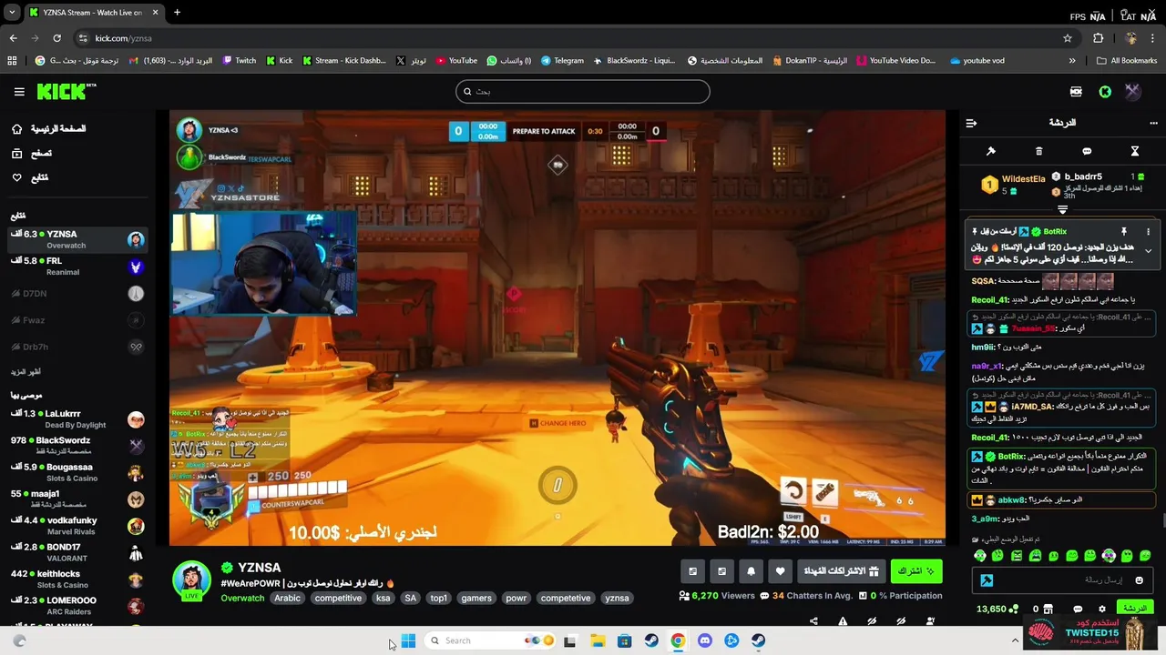The height and width of the screenshot is (655, 1166).
Task: Click the green اشتراك subscribe button
Action: tap(915, 571)
